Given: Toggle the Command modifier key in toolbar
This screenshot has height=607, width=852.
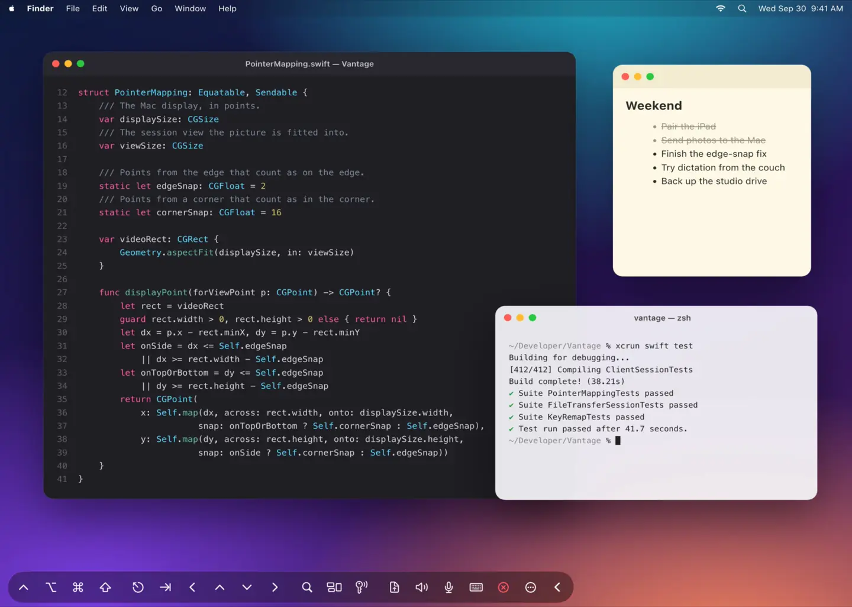Looking at the screenshot, I should [78, 587].
